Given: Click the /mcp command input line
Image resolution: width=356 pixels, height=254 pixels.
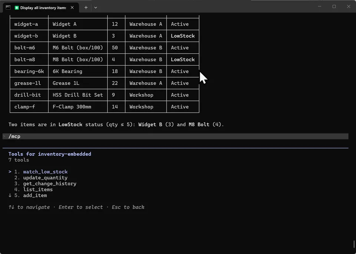Looking at the screenshot, I should tap(175, 136).
